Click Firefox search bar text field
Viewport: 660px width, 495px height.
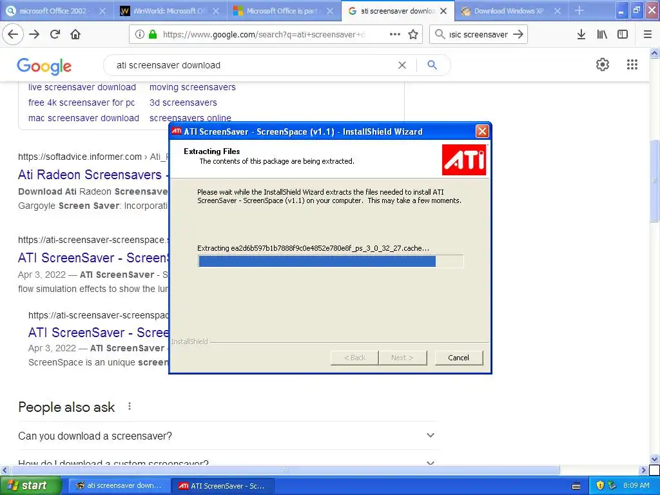tap(478, 35)
